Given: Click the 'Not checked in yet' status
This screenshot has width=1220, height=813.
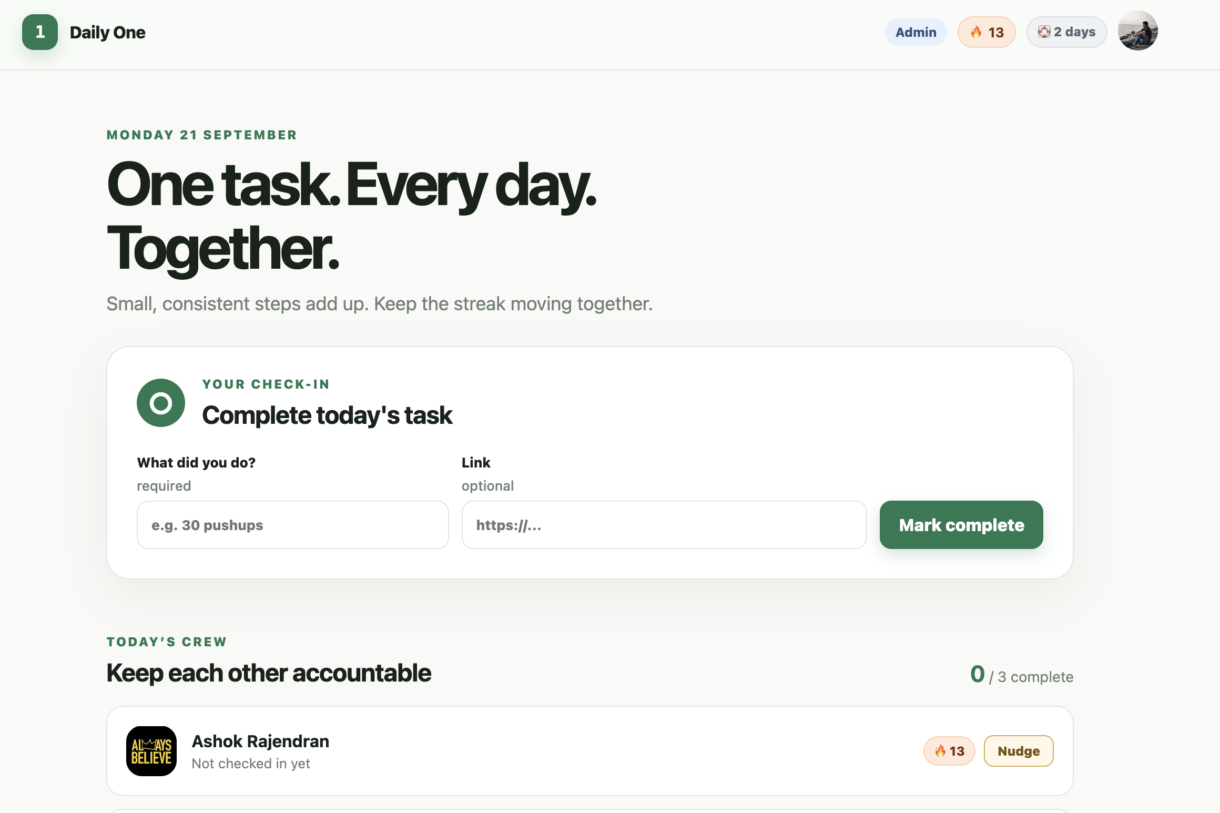Looking at the screenshot, I should (x=251, y=764).
